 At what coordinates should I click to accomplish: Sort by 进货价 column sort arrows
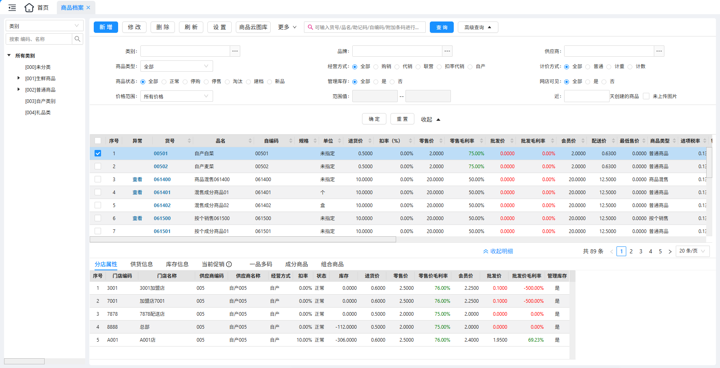[370, 141]
